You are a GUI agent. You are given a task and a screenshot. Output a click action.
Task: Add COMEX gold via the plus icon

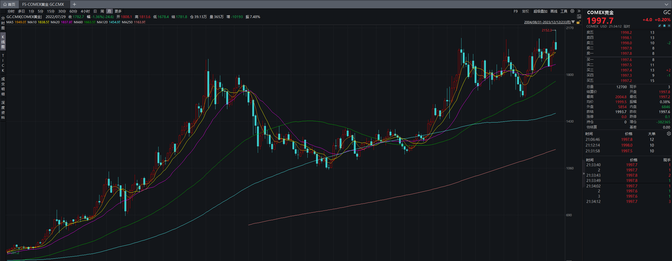669,26
